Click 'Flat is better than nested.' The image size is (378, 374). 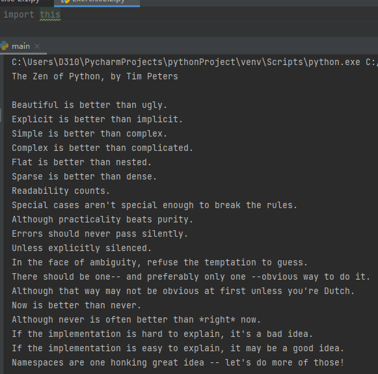coord(82,162)
